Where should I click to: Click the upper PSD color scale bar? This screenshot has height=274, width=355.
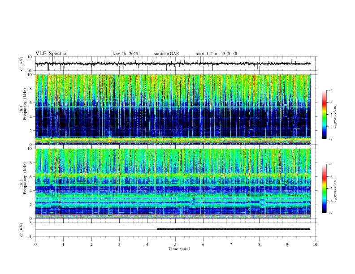tap(325, 115)
